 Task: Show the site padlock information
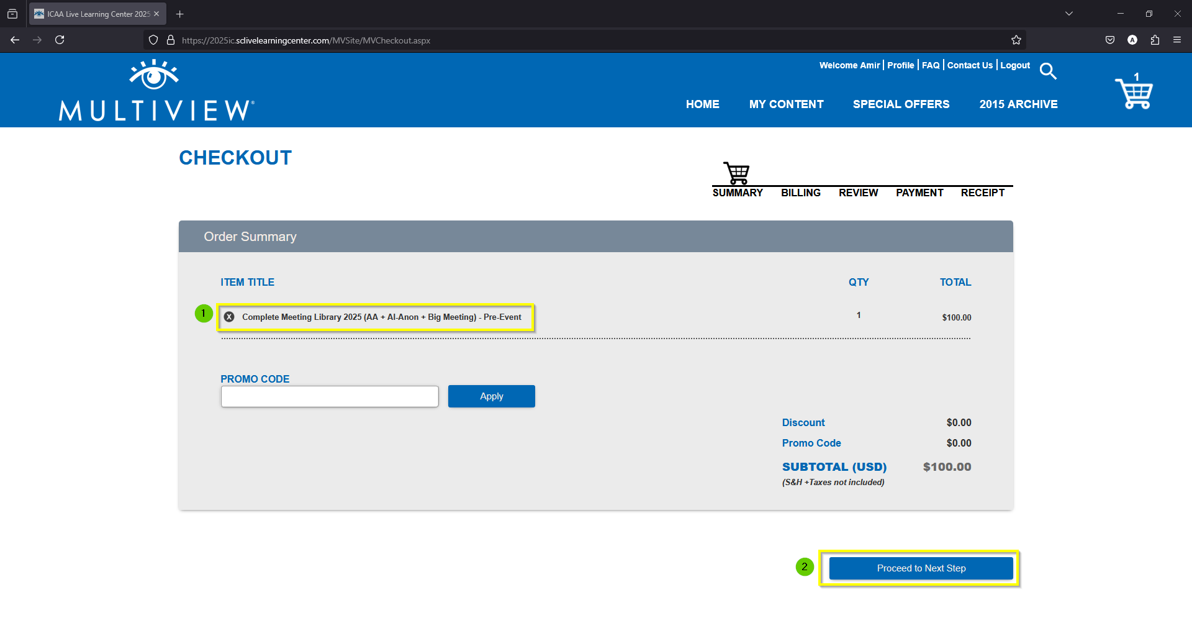[171, 40]
